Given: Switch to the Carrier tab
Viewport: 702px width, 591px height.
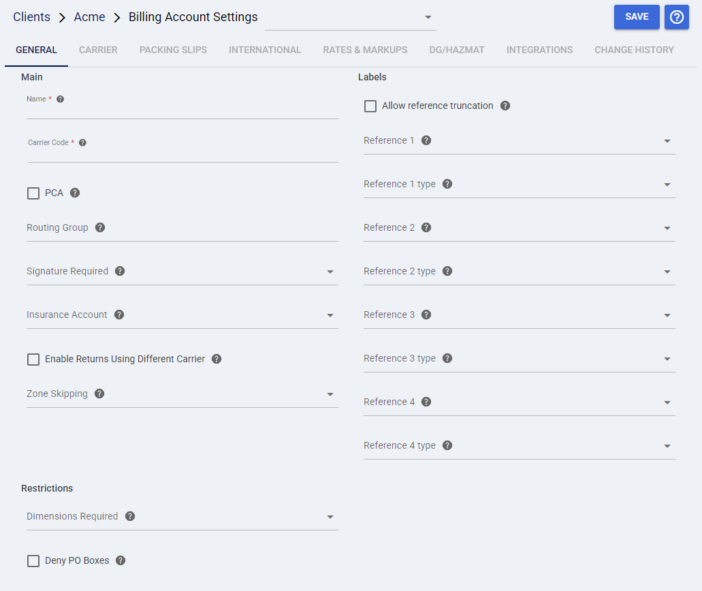Looking at the screenshot, I should pos(98,50).
